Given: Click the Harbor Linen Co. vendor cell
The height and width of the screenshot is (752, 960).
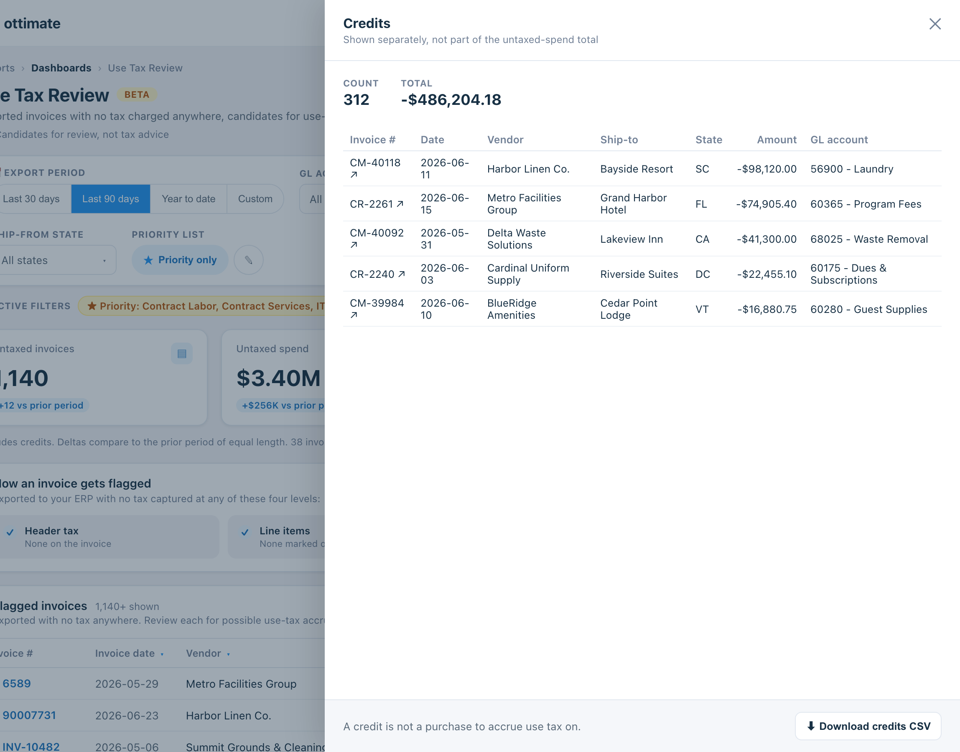Looking at the screenshot, I should [x=528, y=169].
